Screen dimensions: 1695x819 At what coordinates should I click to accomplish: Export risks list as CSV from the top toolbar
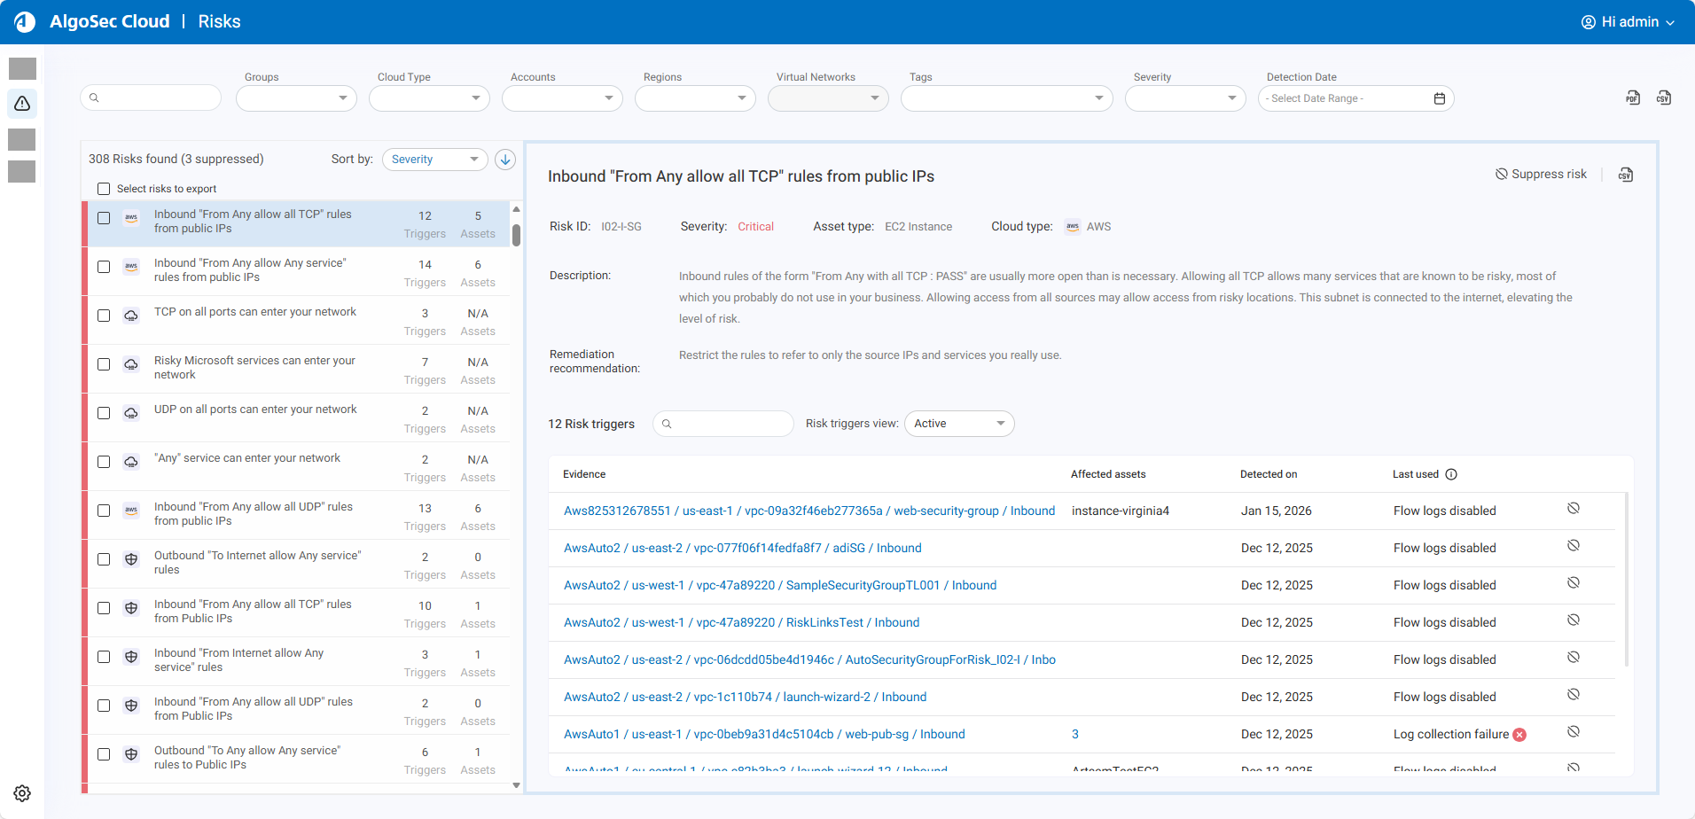pos(1663,98)
